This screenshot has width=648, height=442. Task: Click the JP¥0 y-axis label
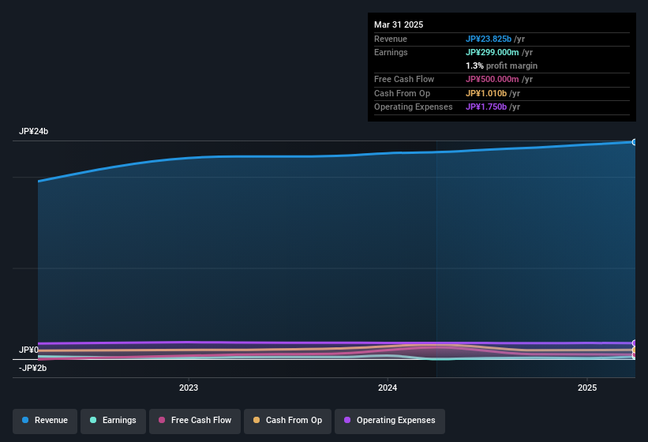click(28, 350)
